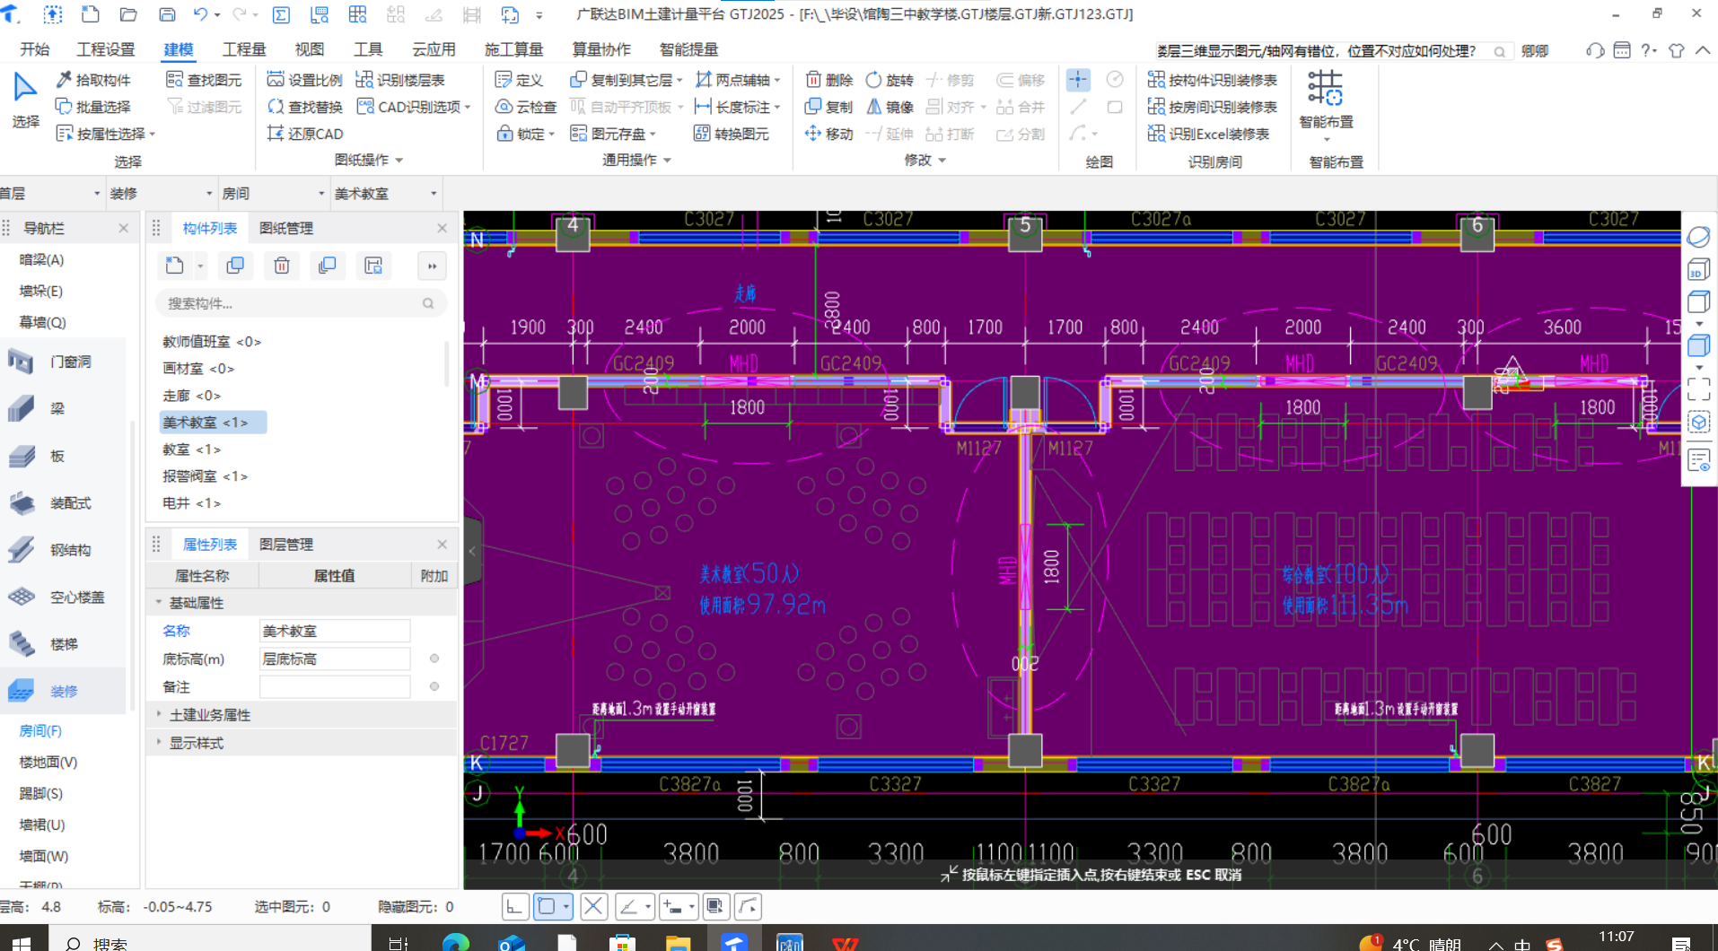Screen dimensions: 1718x951
Task: Click the 长度标注 button
Action: tap(737, 107)
